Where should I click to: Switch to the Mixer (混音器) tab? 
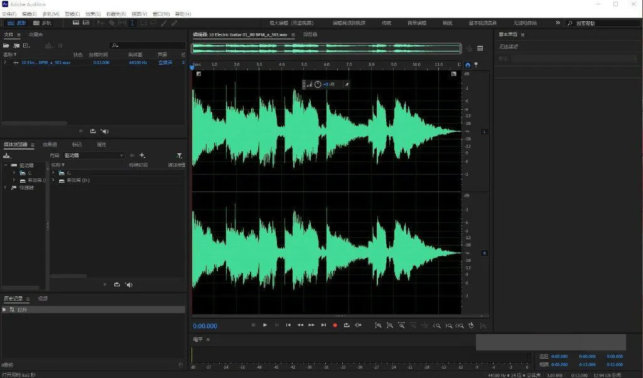(310, 35)
